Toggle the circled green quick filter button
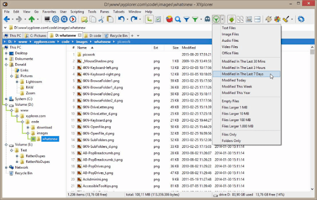Screen dimensions: 317x200 tap(216, 19)
